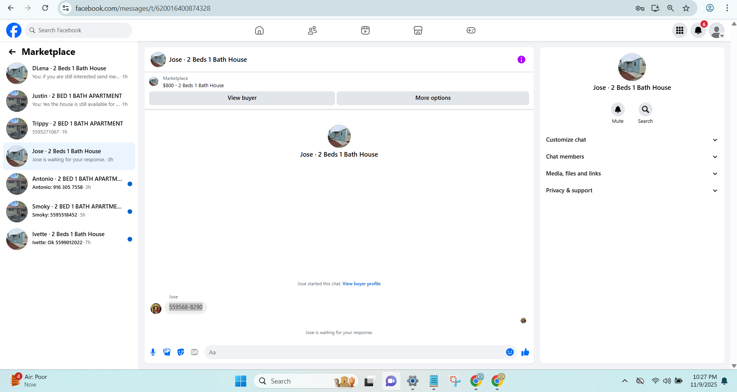
Task: Expand Chat members section
Action: (632, 157)
